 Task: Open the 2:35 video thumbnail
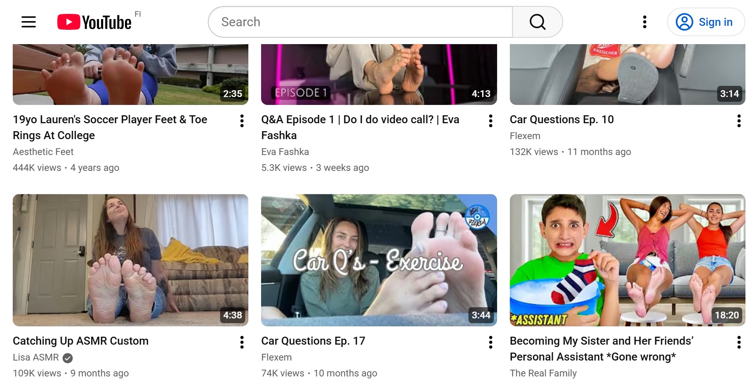click(131, 74)
